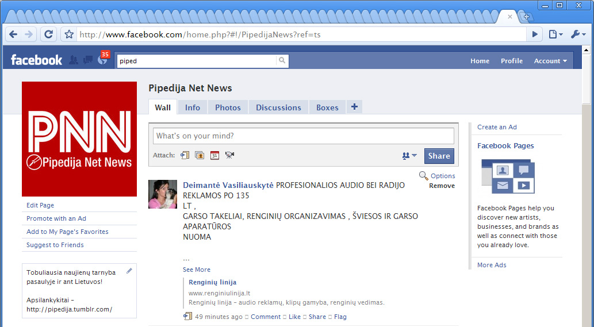Click the Promote with an Ad link
This screenshot has width=594, height=327.
pos(56,218)
